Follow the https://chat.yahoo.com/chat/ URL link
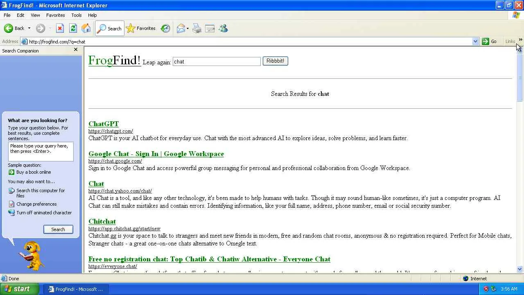Screen dimensions: 524x295 point(120,191)
